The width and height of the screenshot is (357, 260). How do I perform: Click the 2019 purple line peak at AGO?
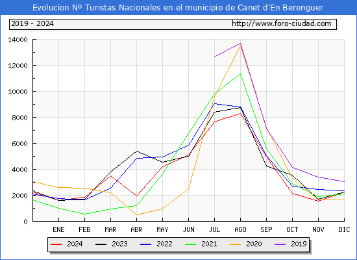click(240, 44)
